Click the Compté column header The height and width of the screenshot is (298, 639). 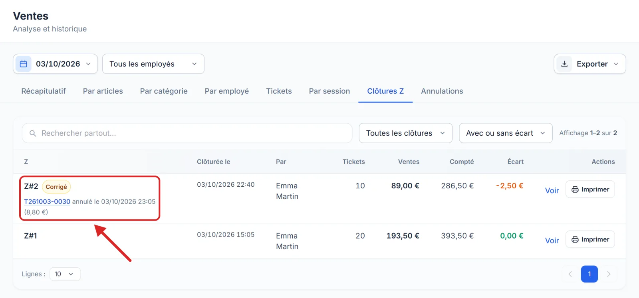tap(462, 162)
